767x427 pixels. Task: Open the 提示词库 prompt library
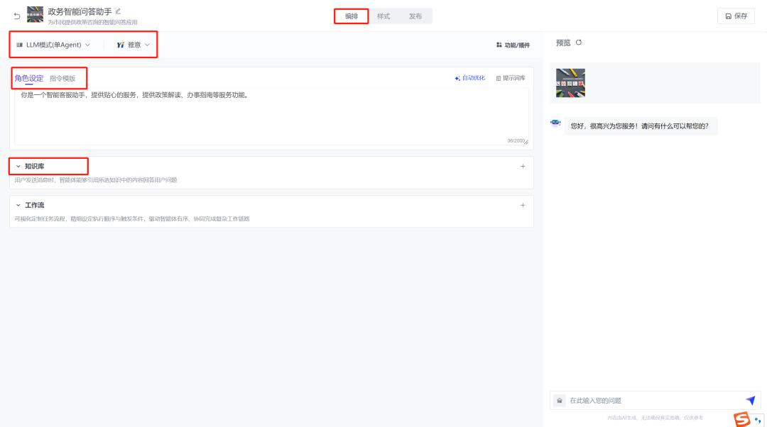(x=511, y=78)
